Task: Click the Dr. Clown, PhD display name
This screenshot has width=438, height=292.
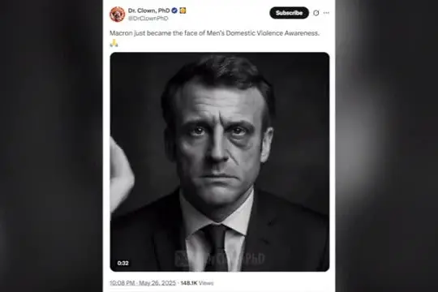Action: click(149, 11)
